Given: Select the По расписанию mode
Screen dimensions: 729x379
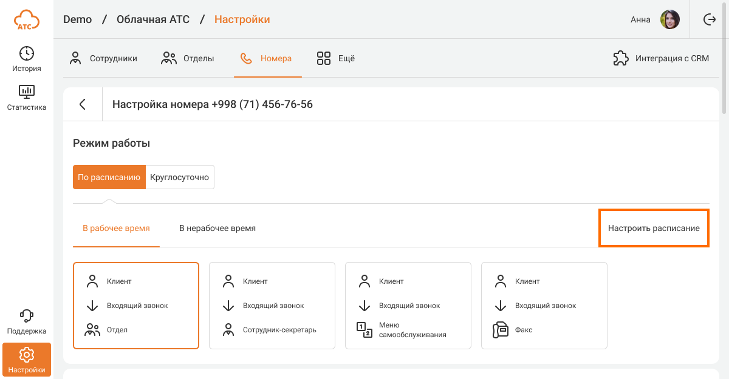Looking at the screenshot, I should pos(109,177).
